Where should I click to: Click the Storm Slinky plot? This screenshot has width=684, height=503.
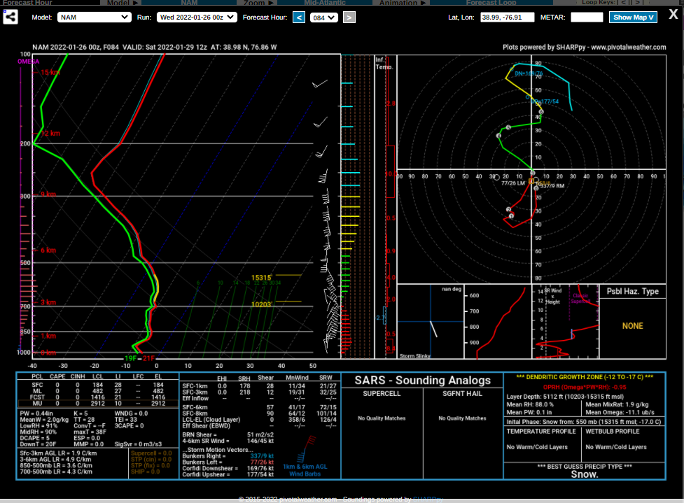pos(430,323)
